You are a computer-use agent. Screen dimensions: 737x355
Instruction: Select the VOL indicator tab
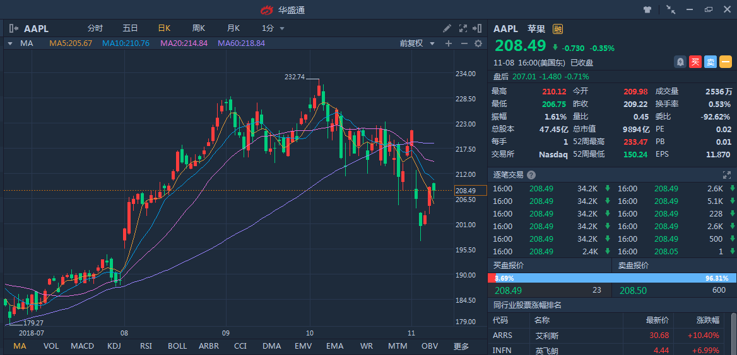51,346
